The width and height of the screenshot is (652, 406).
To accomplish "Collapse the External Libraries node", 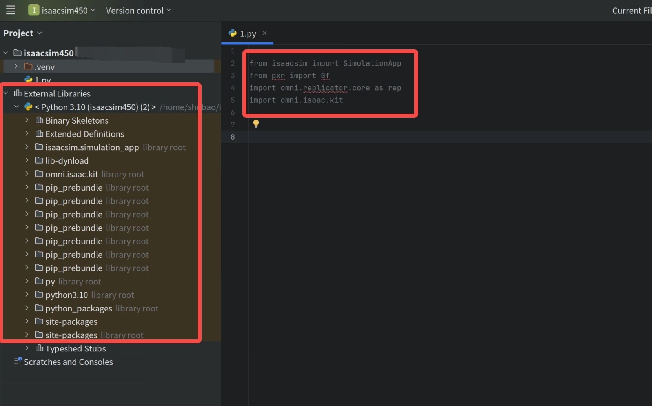I will click(x=6, y=93).
